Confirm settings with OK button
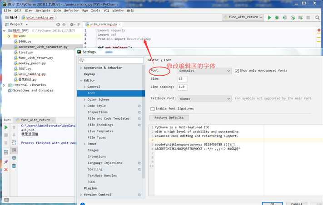Viewport: 323px width, 205px height. coord(272,204)
